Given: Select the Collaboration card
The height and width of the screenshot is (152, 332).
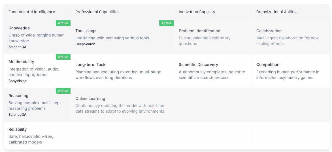Looking at the screenshot, I should [x=290, y=37].
